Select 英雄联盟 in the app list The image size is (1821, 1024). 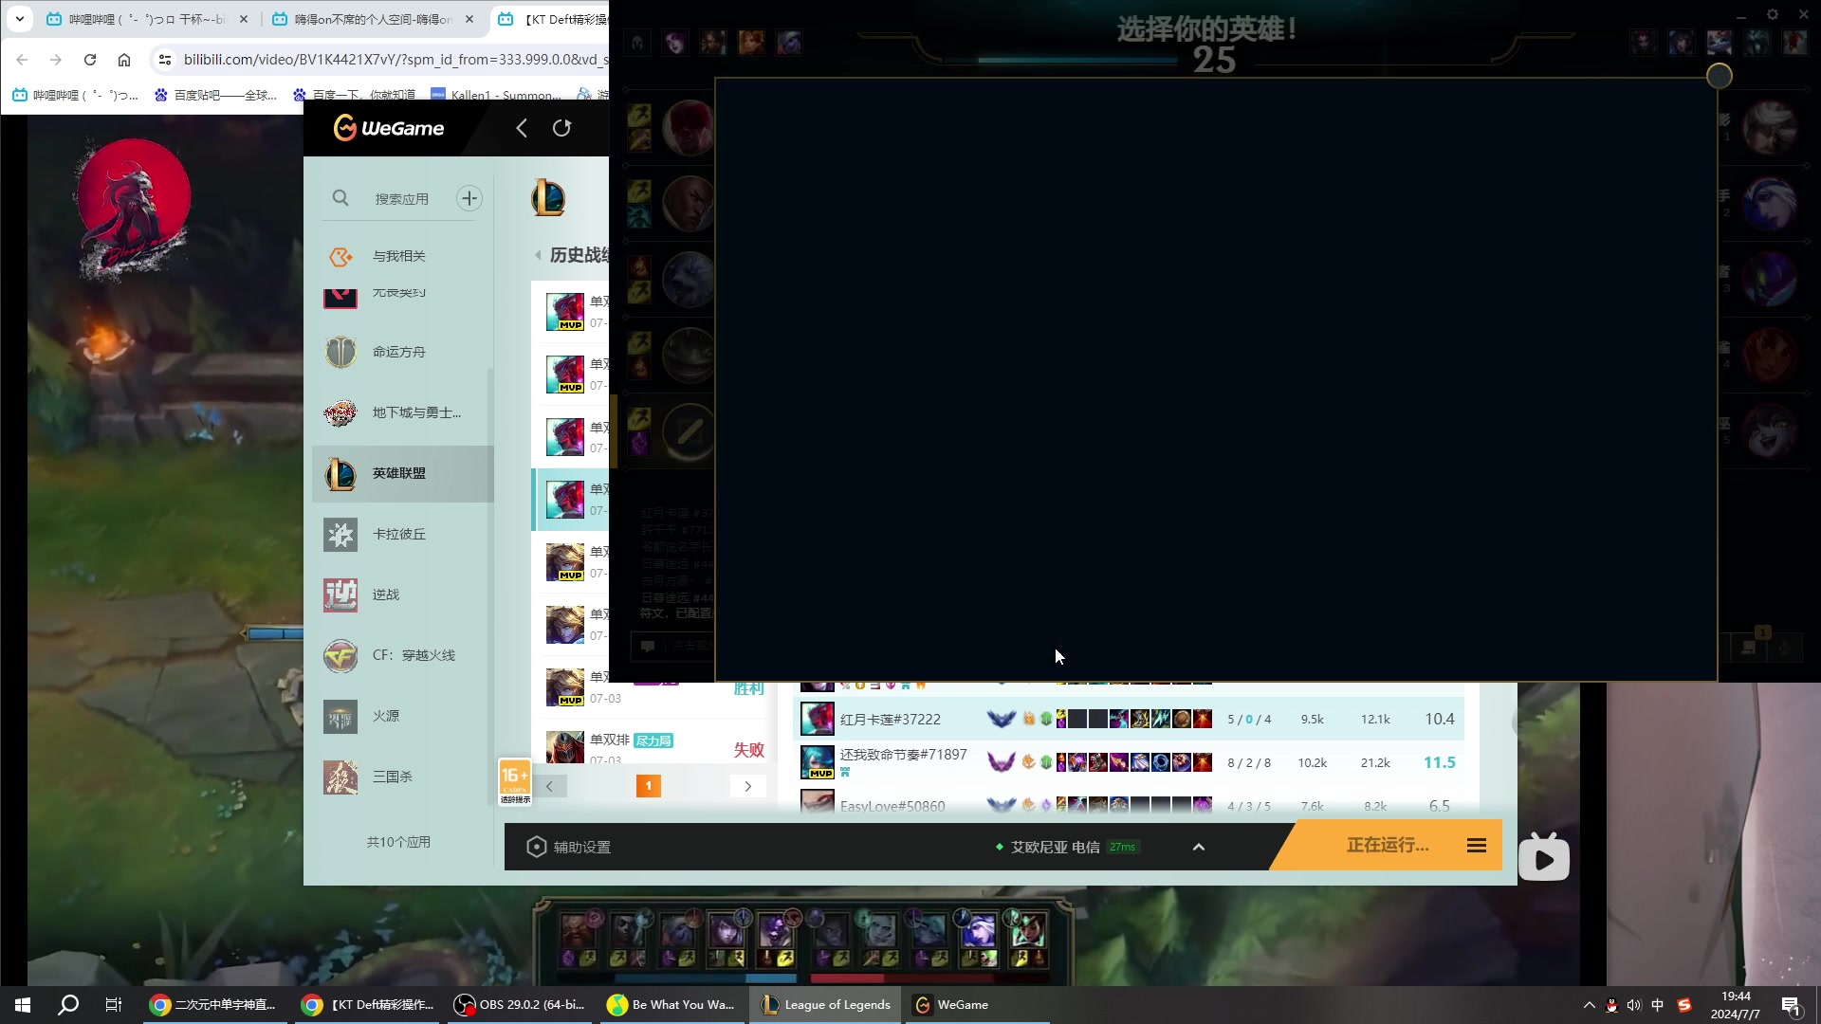(403, 473)
